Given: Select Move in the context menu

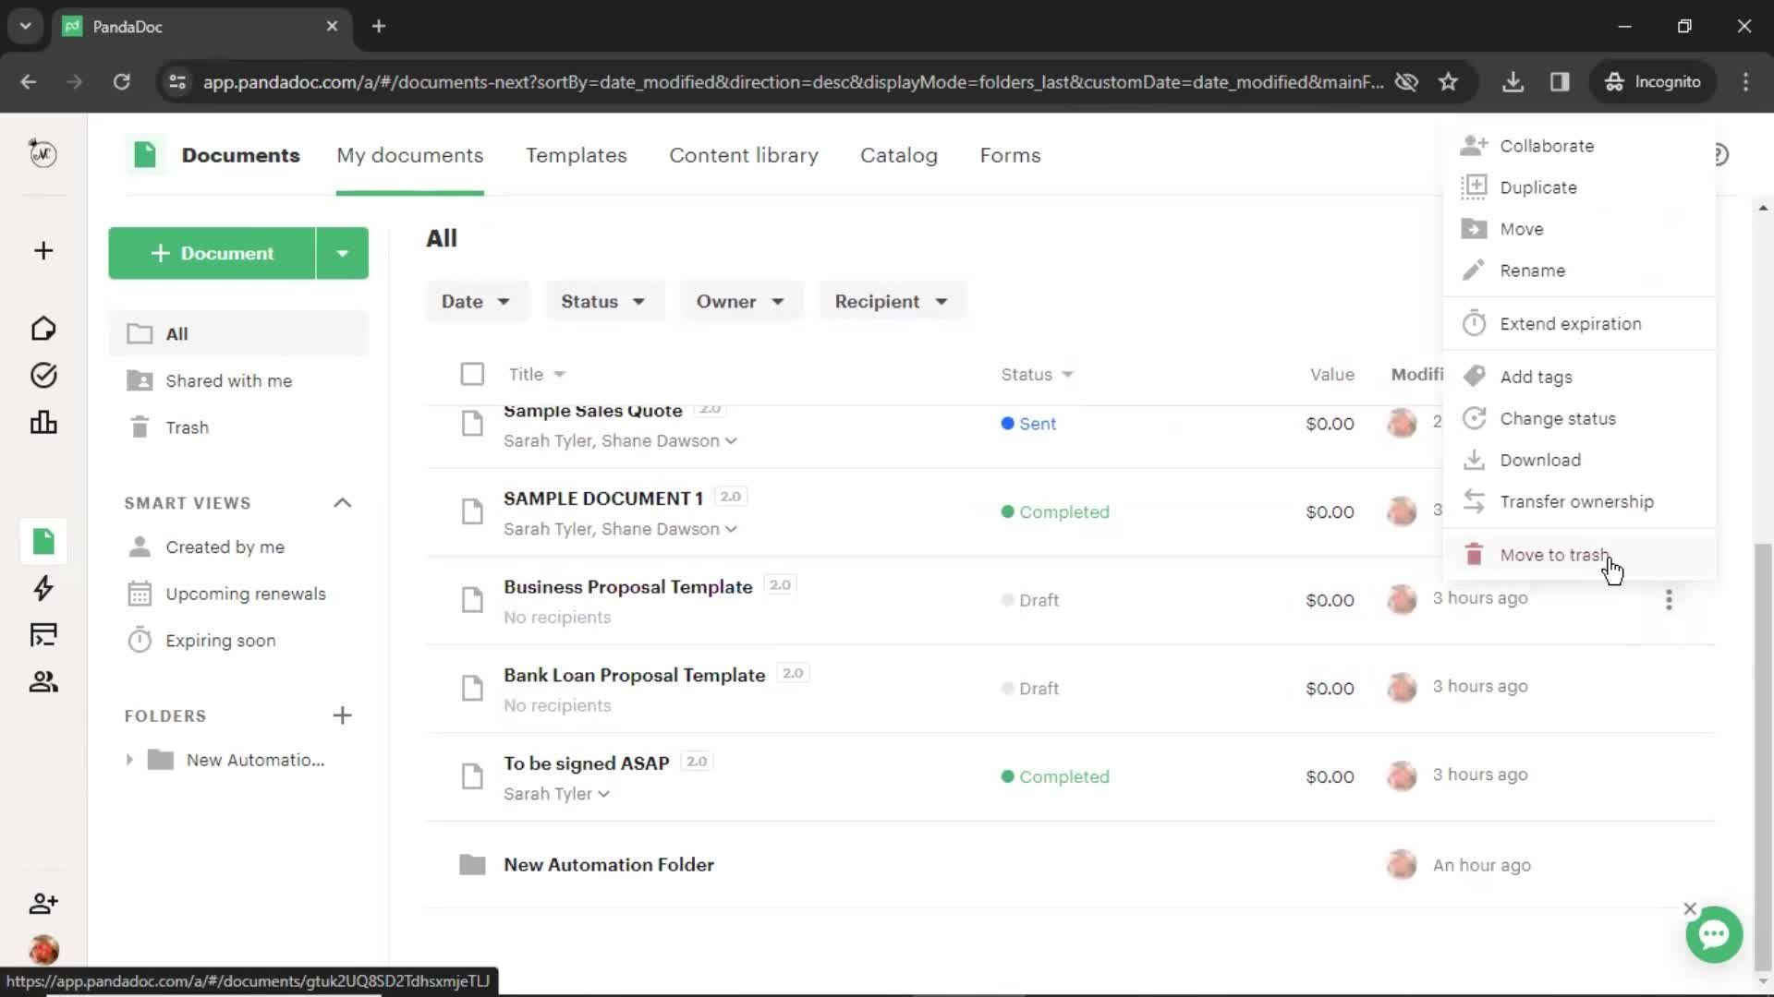Looking at the screenshot, I should tap(1579, 229).
